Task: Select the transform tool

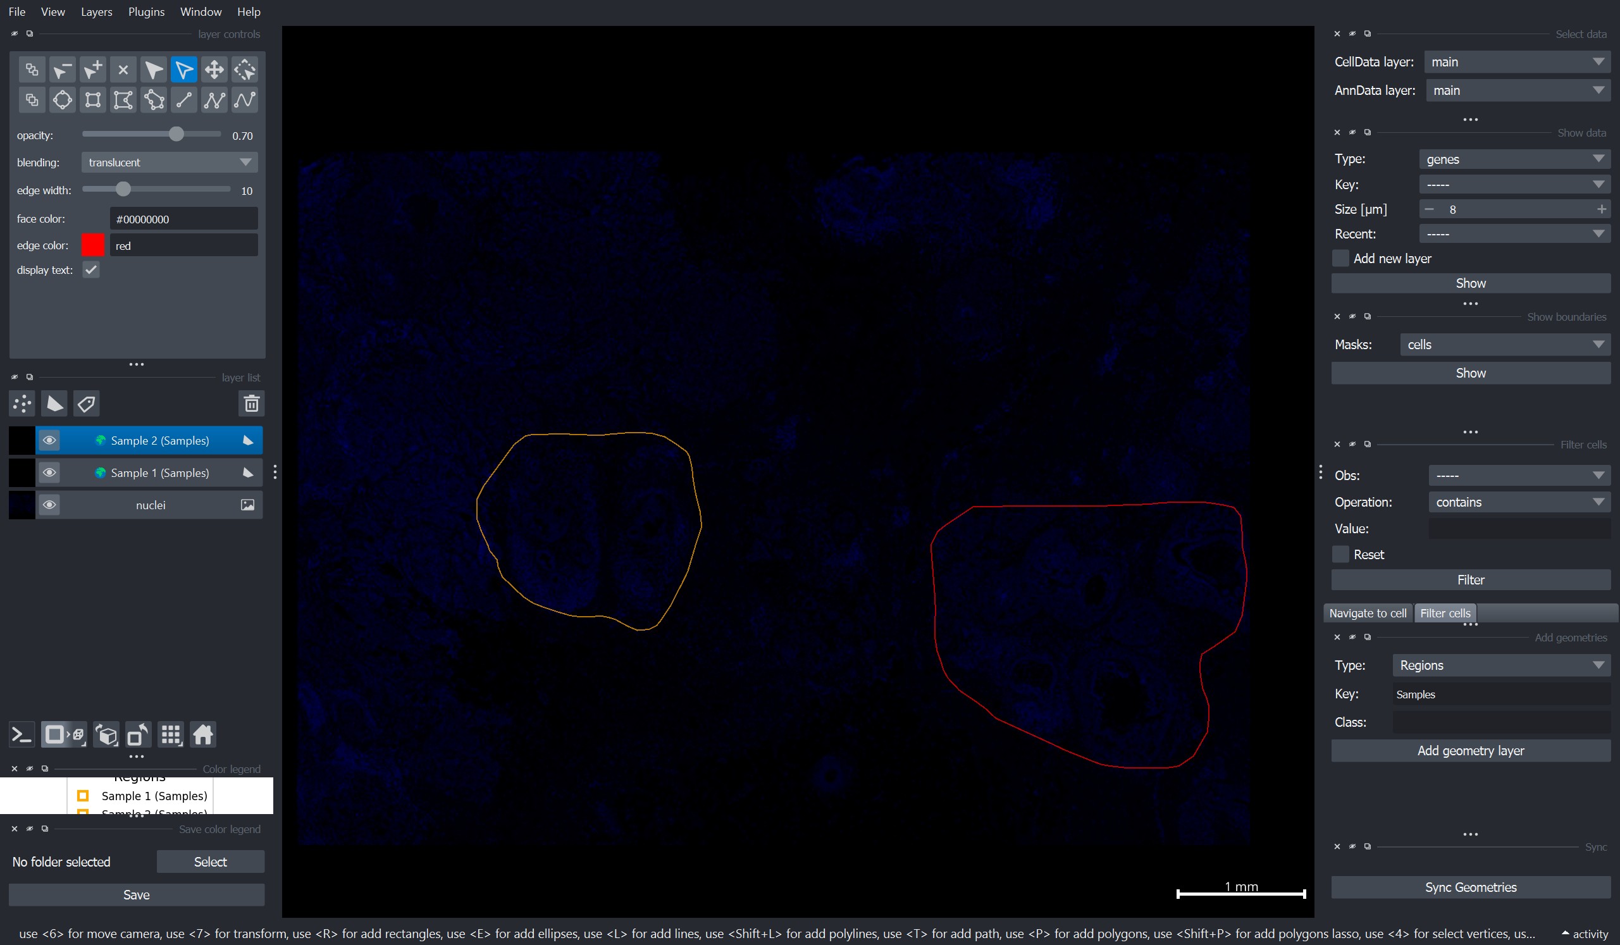Action: pos(245,70)
